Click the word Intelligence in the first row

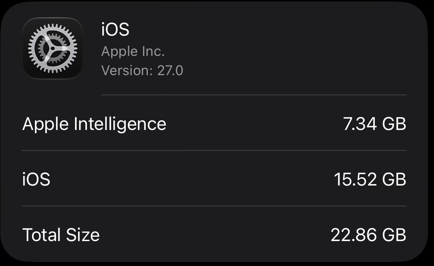click(x=120, y=124)
